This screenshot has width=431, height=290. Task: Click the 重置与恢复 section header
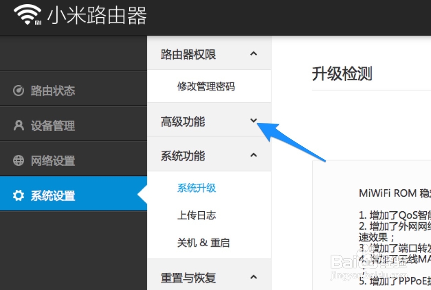pyautogui.click(x=209, y=275)
